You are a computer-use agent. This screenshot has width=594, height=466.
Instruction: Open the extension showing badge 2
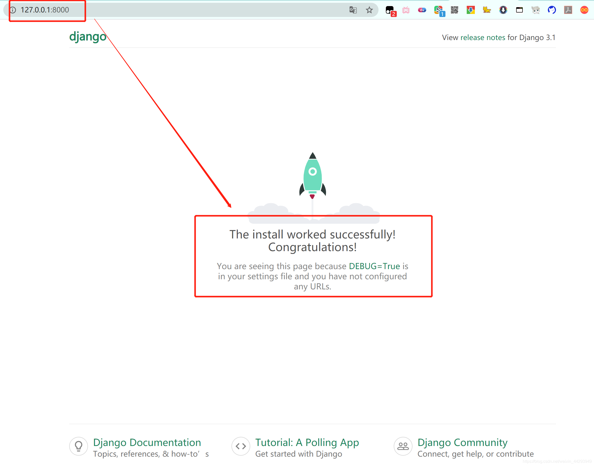point(390,10)
